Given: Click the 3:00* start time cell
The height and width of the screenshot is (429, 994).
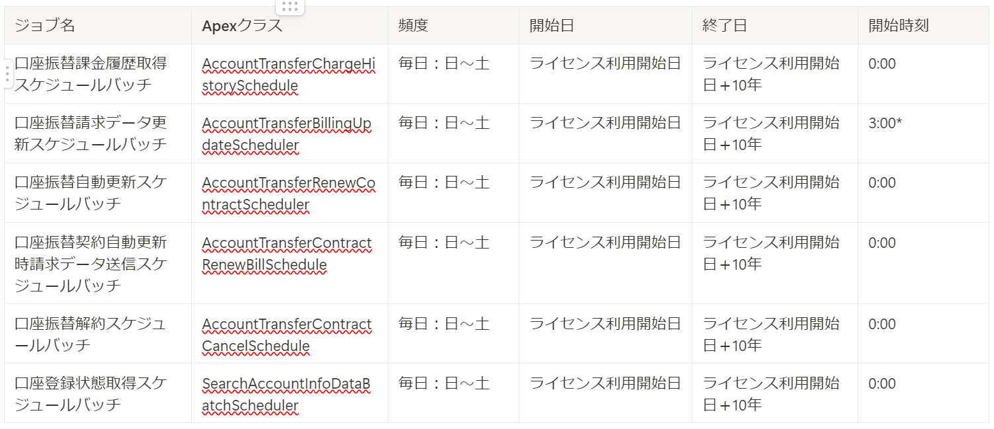Looking at the screenshot, I should 923,134.
